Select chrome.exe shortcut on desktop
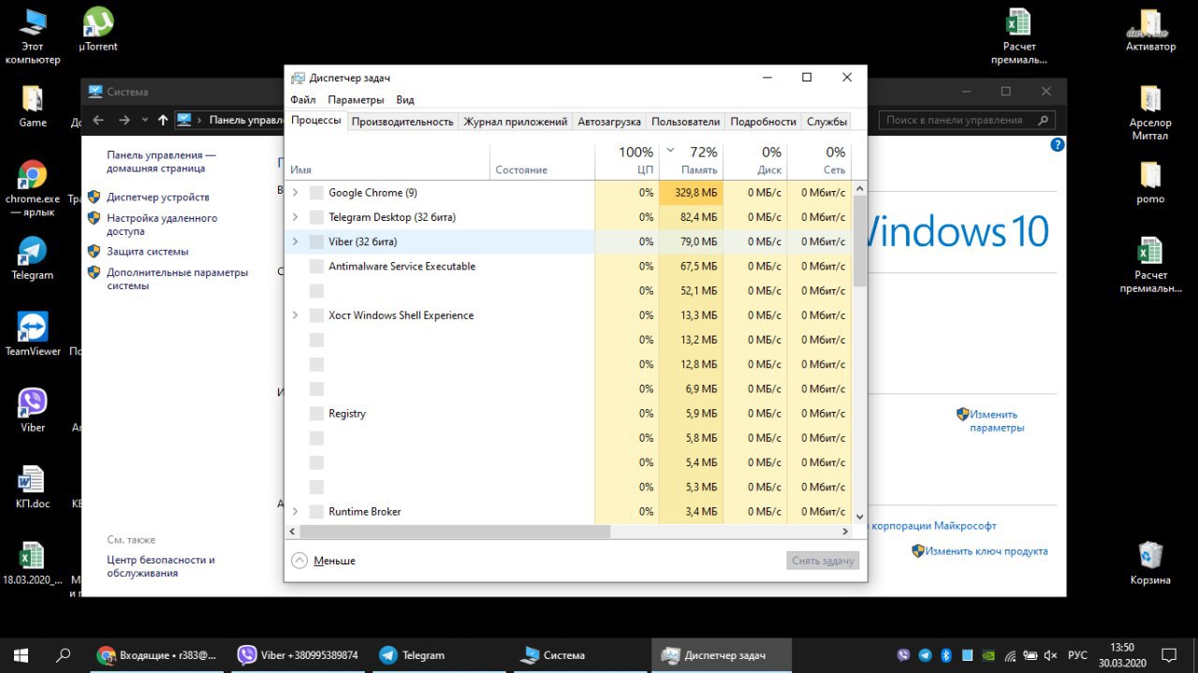 click(33, 188)
